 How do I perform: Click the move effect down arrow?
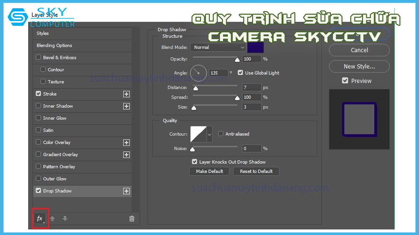point(65,218)
